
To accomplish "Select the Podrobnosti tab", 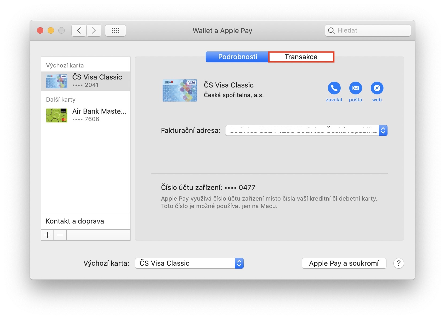I will pos(237,57).
